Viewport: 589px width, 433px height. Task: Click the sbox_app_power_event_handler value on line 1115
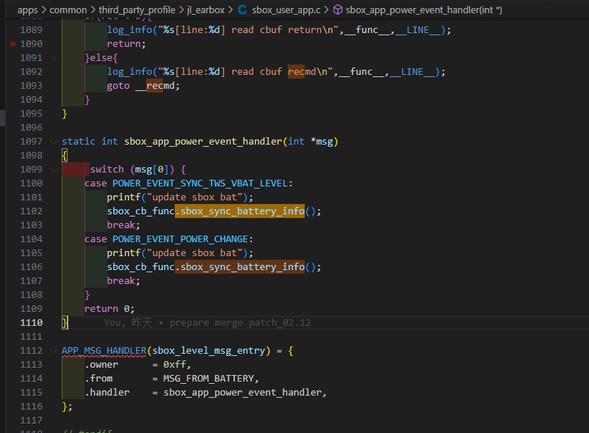click(x=242, y=393)
